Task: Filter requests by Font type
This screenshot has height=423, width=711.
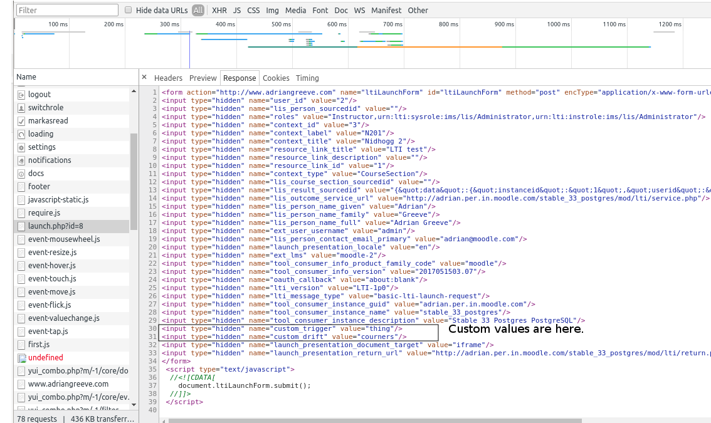Action: [320, 11]
